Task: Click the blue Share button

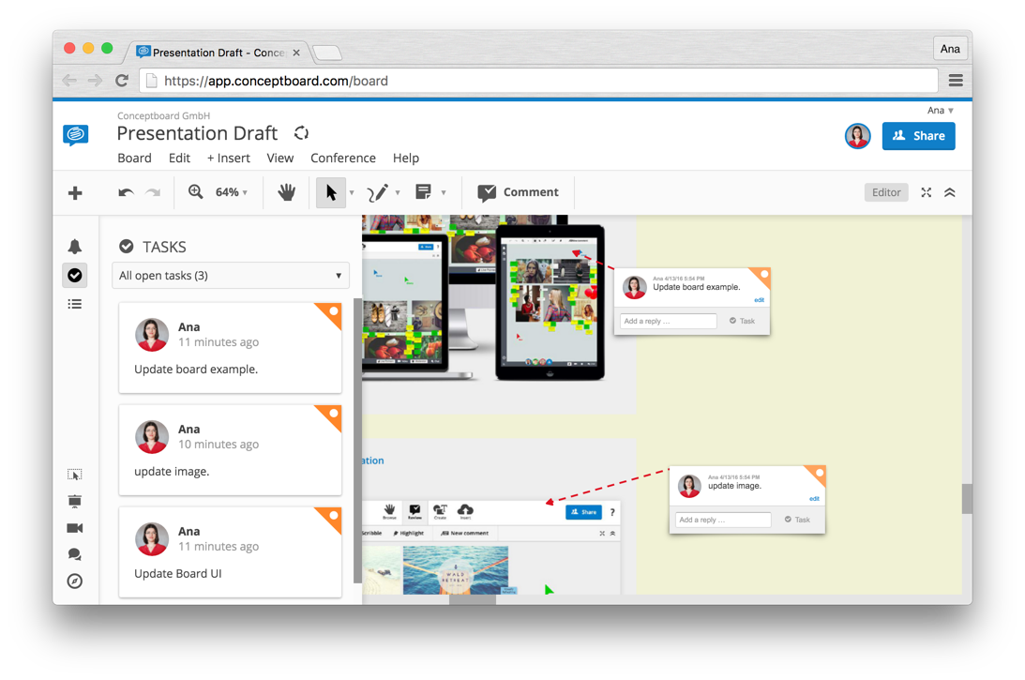Action: pos(918,136)
